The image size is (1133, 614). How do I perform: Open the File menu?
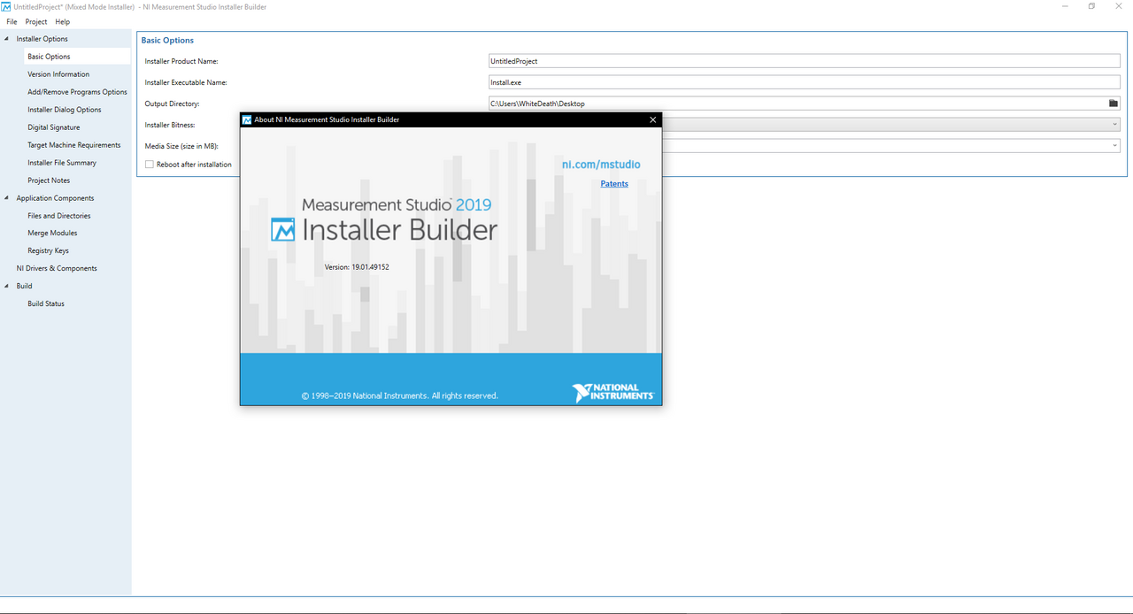coord(12,21)
